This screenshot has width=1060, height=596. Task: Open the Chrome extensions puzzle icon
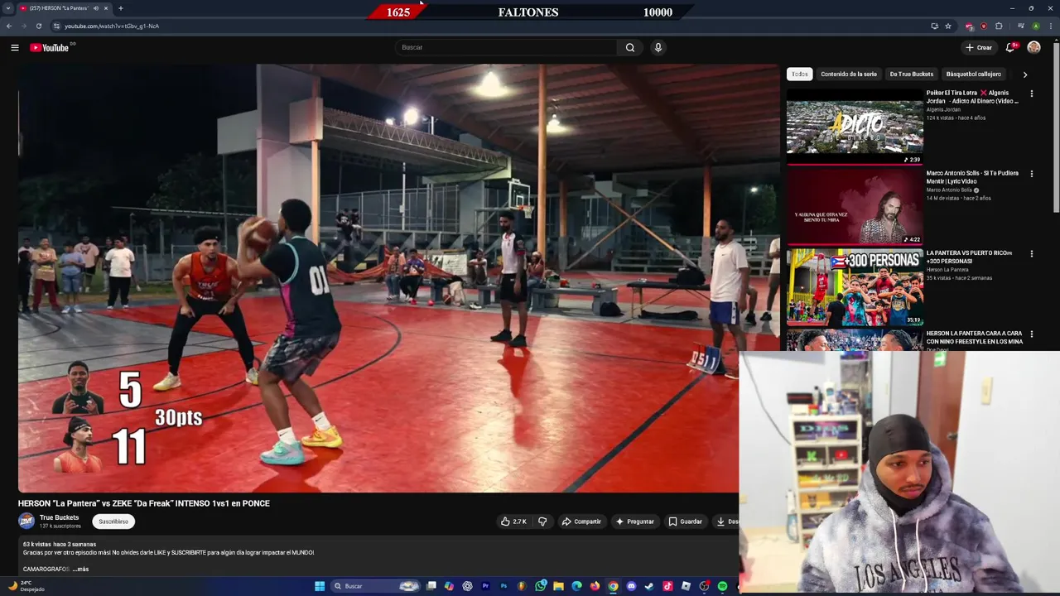coord(999,26)
